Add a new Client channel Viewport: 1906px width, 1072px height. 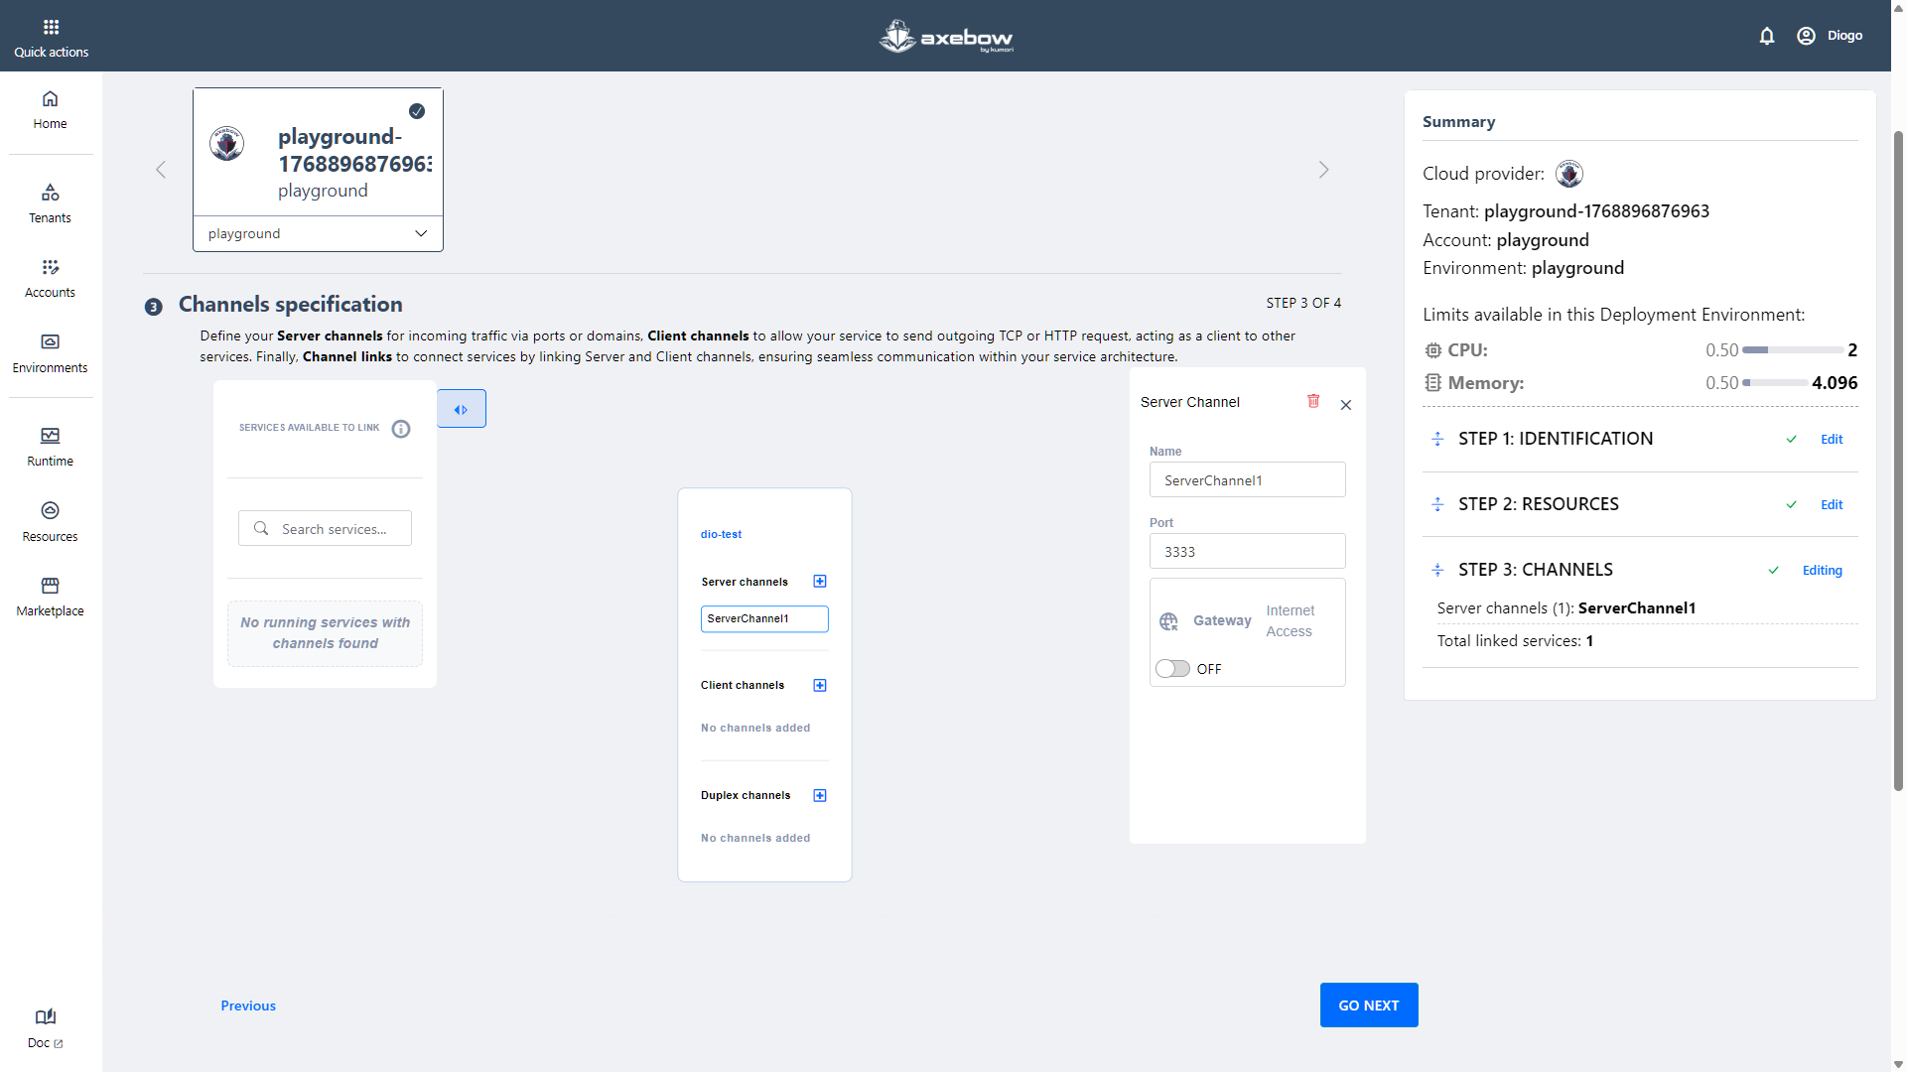coord(820,686)
